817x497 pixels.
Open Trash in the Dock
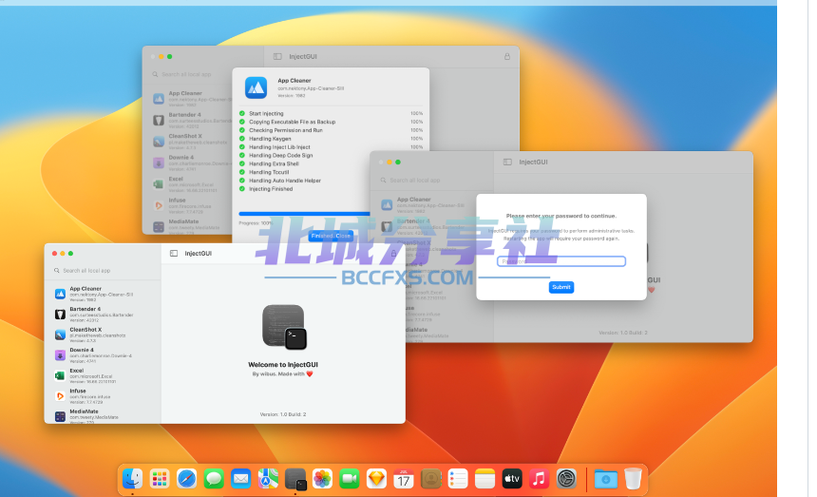point(633,478)
